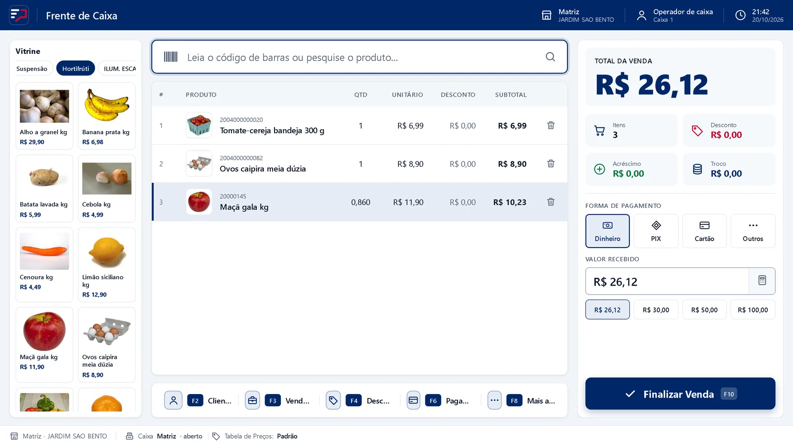Click the Acréscimo plus circle icon
The image size is (793, 446).
pyautogui.click(x=599, y=169)
